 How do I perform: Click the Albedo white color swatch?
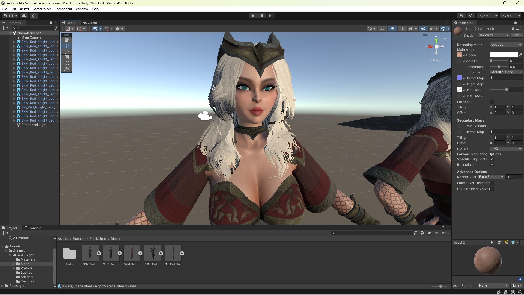click(x=504, y=55)
